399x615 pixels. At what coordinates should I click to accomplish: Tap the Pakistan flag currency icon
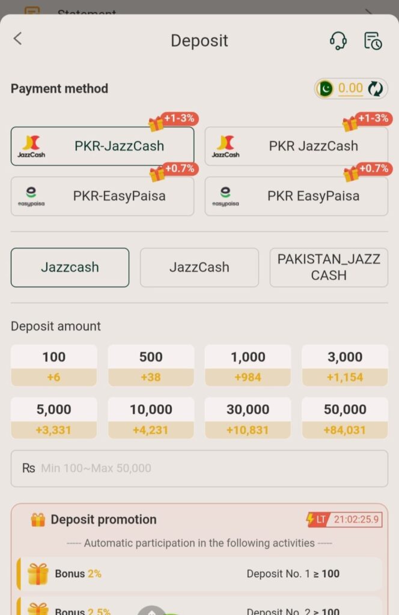click(x=325, y=89)
